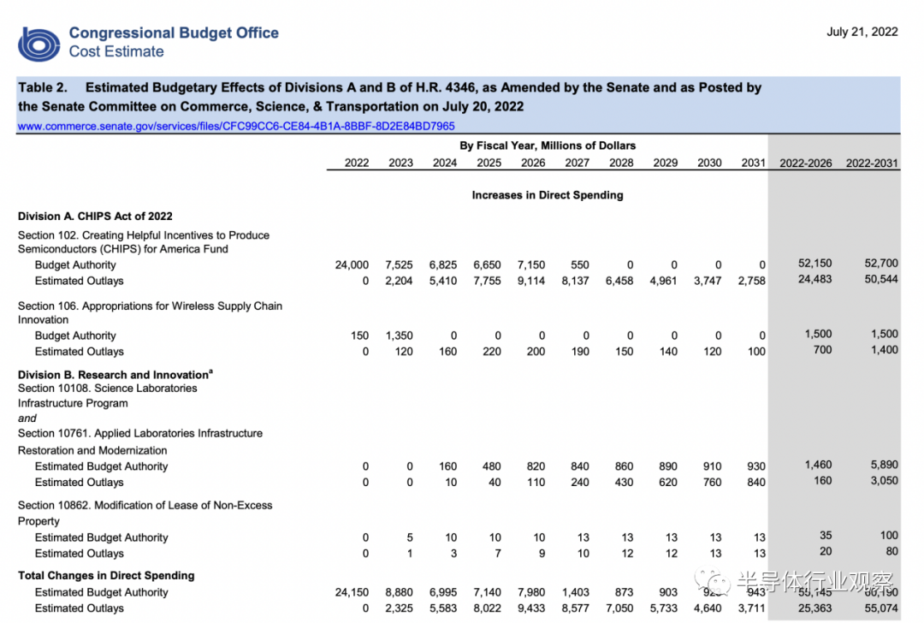Image resolution: width=924 pixels, height=623 pixels.
Task: Select the 55,074 total outlays cell
Action: pos(881,608)
